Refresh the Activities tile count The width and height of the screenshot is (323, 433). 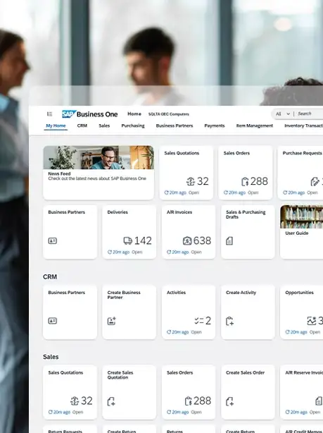click(169, 332)
